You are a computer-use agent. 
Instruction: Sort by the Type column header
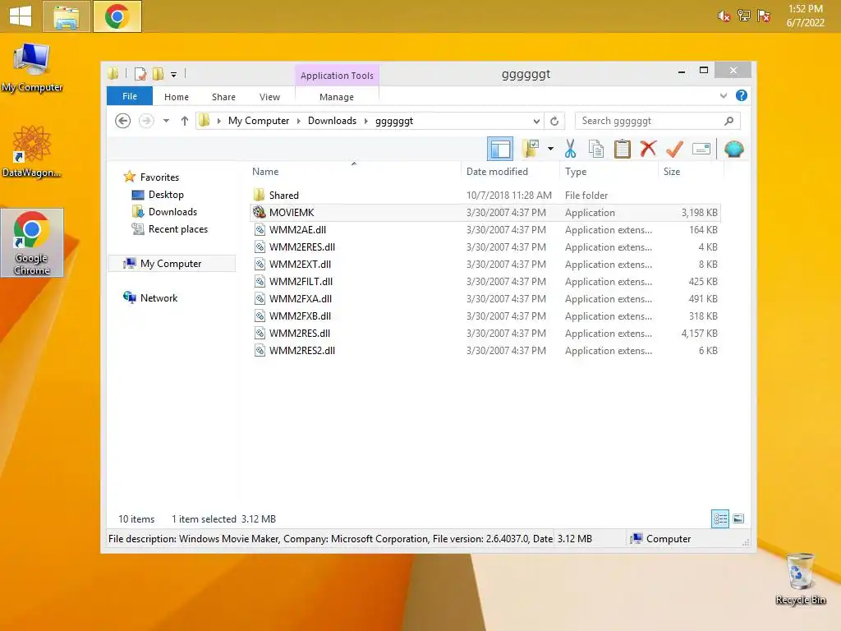[609, 171]
